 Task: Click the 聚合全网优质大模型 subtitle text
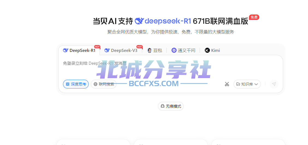click(171, 32)
